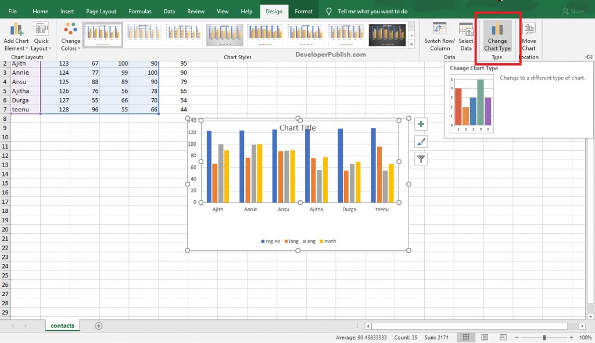The width and height of the screenshot is (595, 343).
Task: Expand the Chart Styles gallery arrow
Action: pyautogui.click(x=412, y=45)
